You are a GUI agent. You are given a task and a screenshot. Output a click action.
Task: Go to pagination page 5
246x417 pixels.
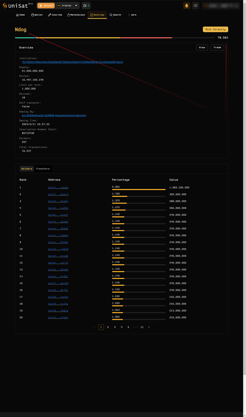tap(128, 327)
